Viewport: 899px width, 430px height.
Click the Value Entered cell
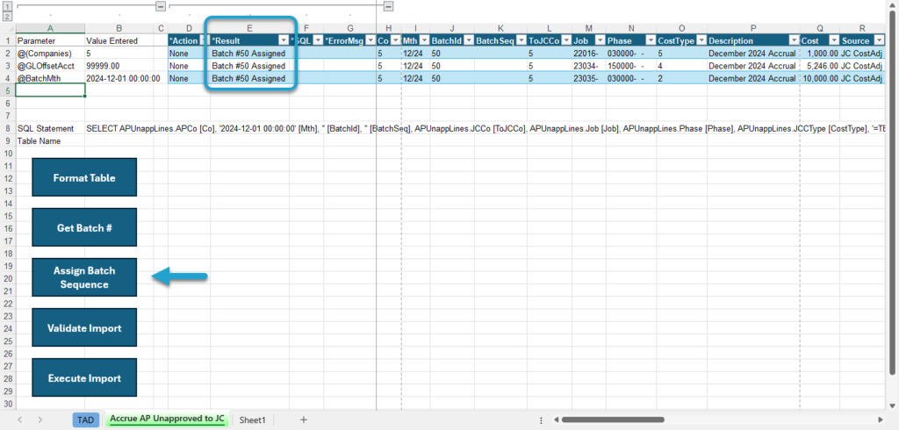click(119, 40)
